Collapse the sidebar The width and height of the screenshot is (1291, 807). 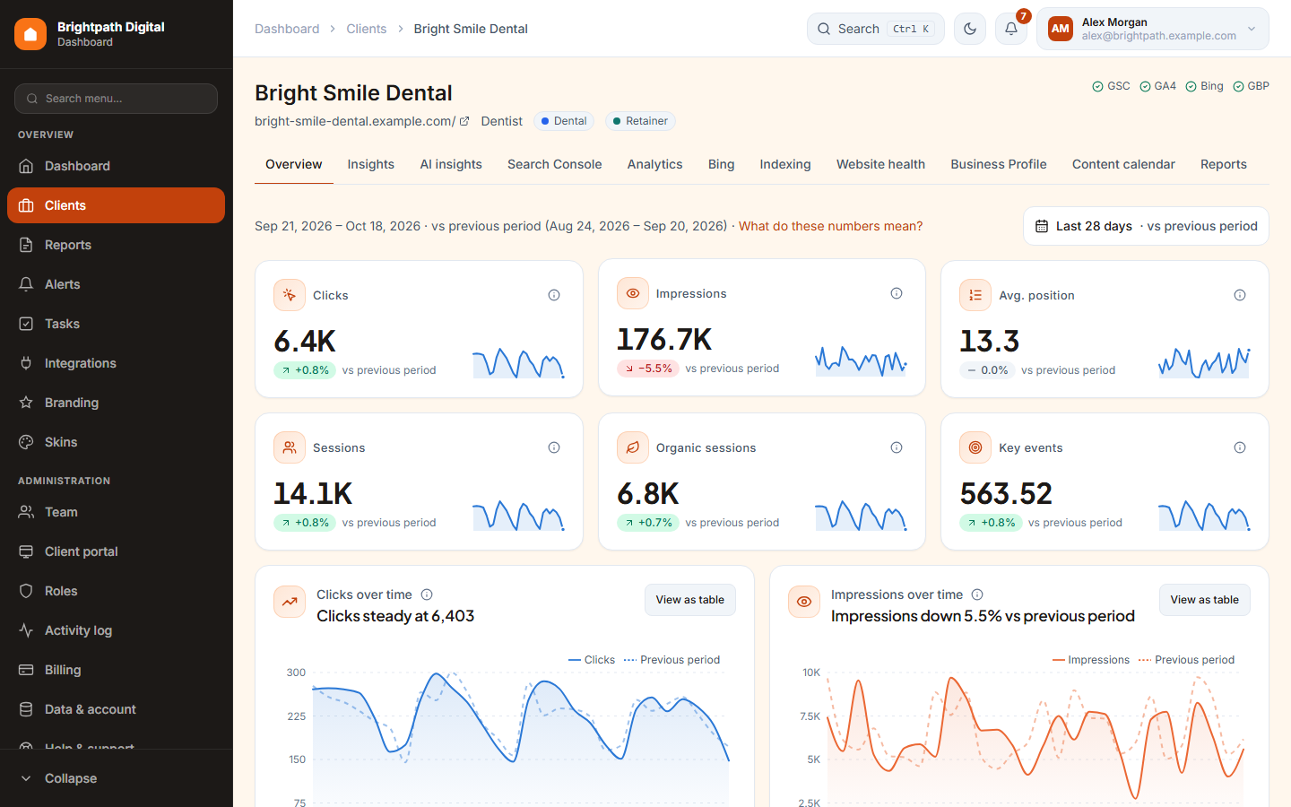tap(116, 778)
